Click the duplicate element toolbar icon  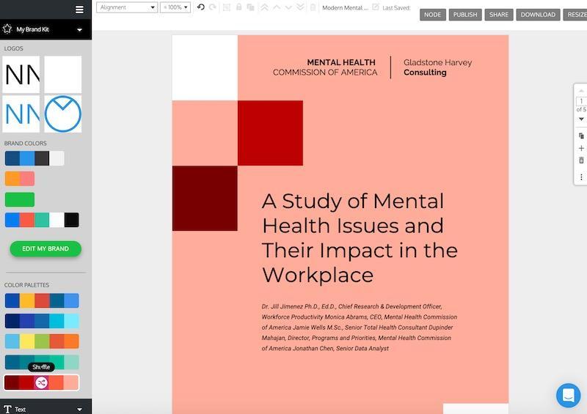tap(250, 7)
